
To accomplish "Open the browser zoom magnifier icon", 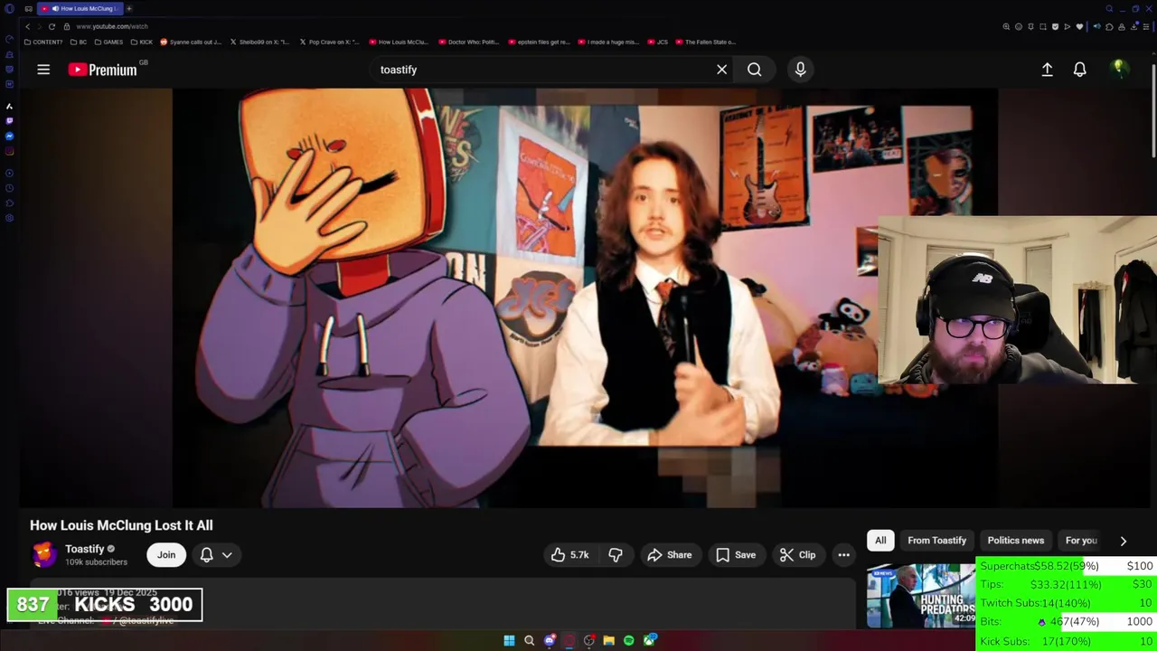I will 1006,27.
